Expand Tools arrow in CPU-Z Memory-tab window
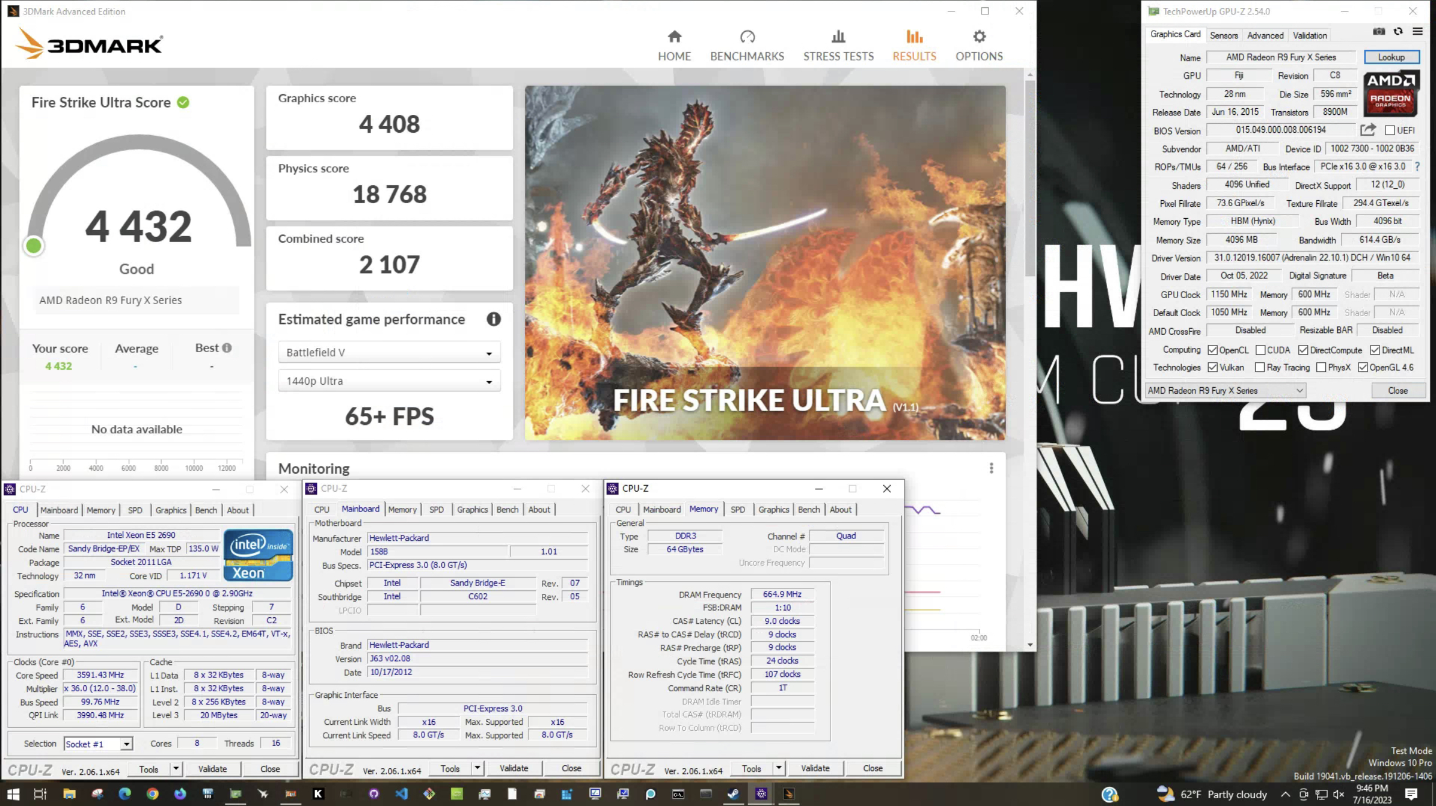This screenshot has width=1436, height=806. point(779,768)
